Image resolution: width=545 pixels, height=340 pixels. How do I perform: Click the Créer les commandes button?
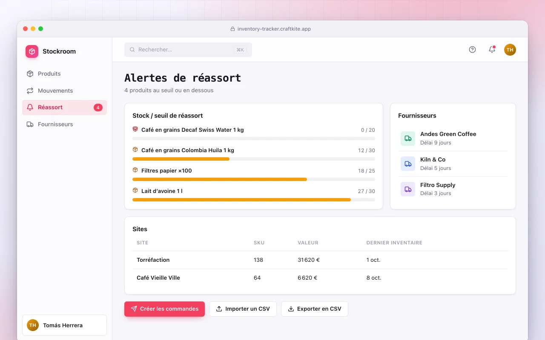[164, 309]
